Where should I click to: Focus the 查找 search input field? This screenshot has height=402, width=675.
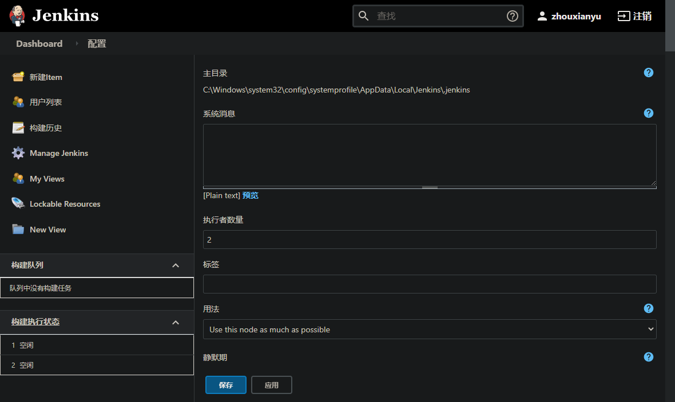pyautogui.click(x=438, y=16)
